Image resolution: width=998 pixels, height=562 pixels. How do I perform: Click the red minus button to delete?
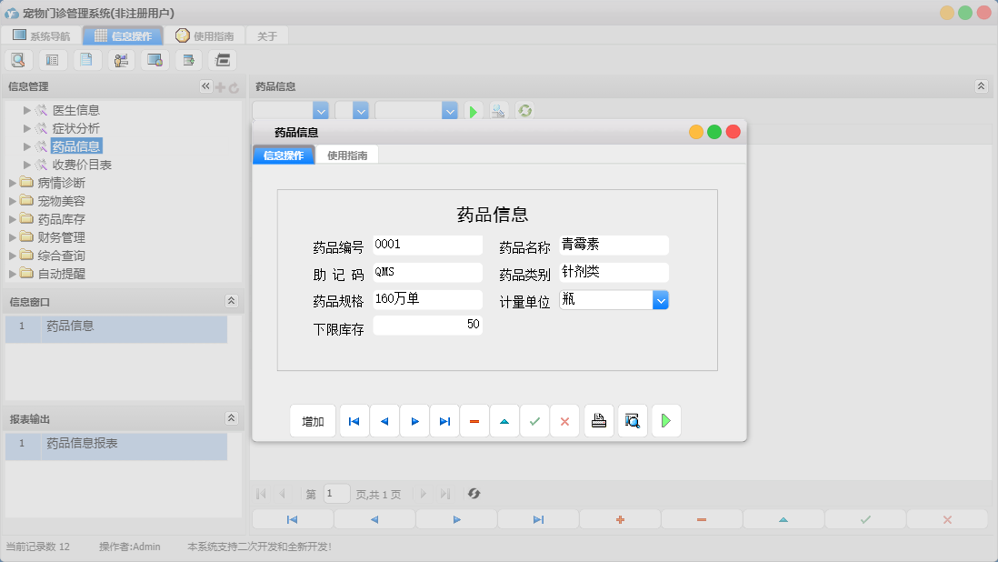474,420
